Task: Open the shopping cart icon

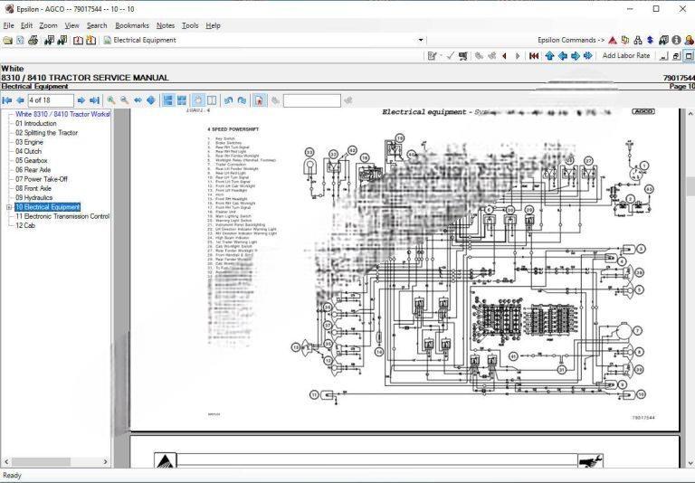Action: 463,56
